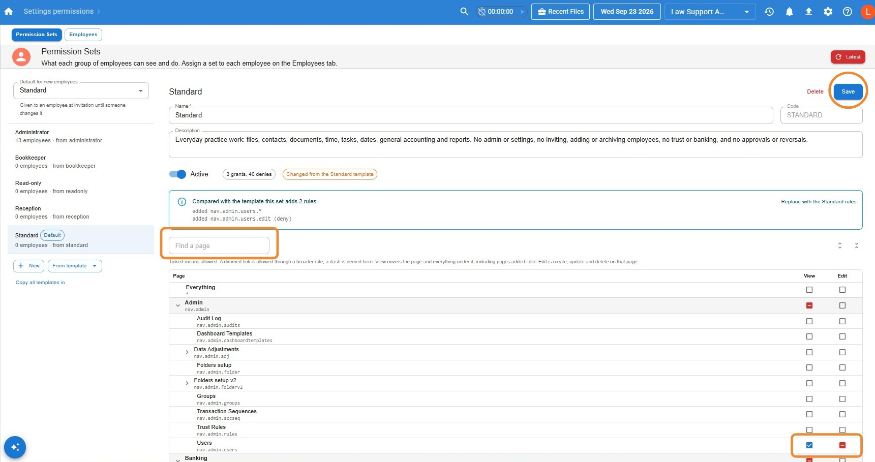
Task: Select Read-only permission set
Action: [81, 187]
